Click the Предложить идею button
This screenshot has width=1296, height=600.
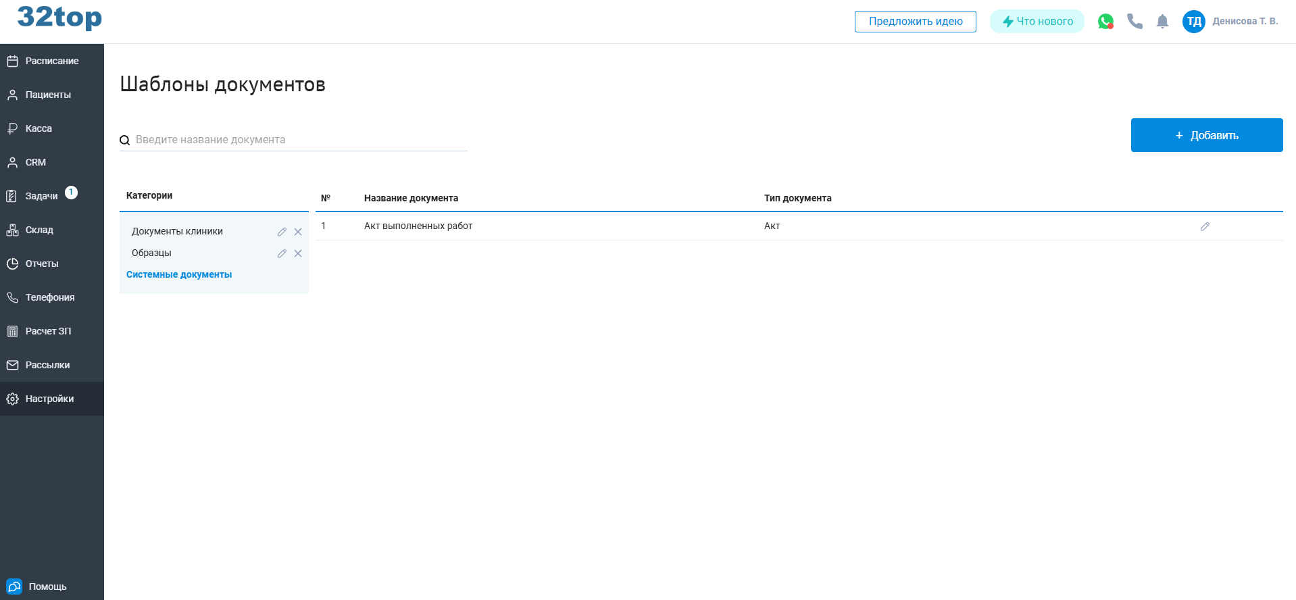click(915, 22)
